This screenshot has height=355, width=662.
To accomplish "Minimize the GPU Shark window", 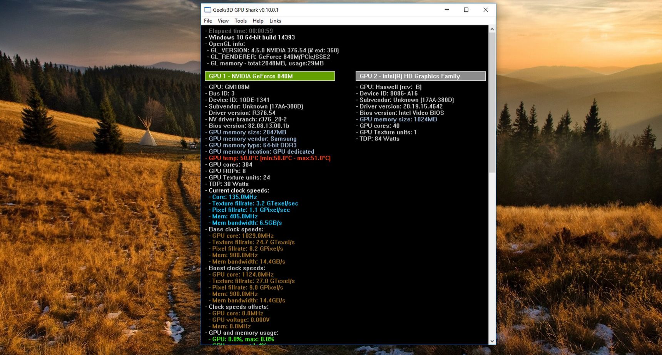I will (x=447, y=10).
